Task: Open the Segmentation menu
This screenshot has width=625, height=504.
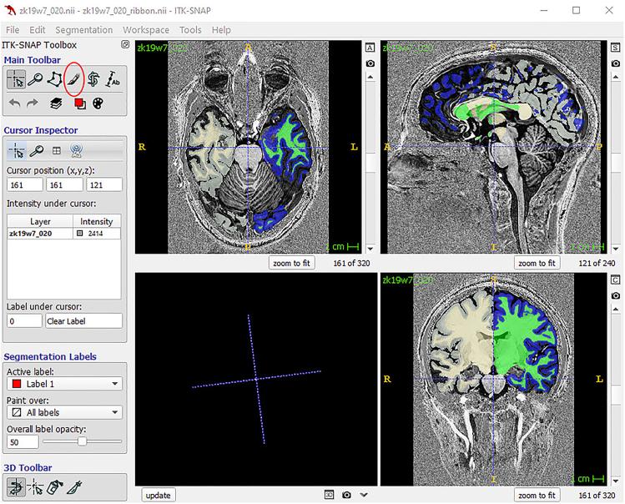Action: click(83, 30)
